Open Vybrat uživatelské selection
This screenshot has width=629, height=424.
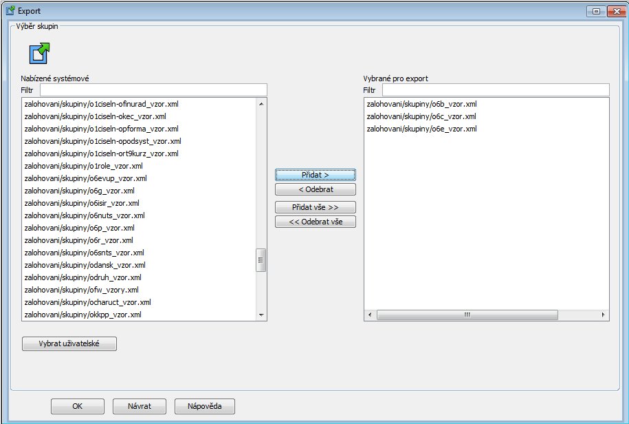(x=69, y=343)
